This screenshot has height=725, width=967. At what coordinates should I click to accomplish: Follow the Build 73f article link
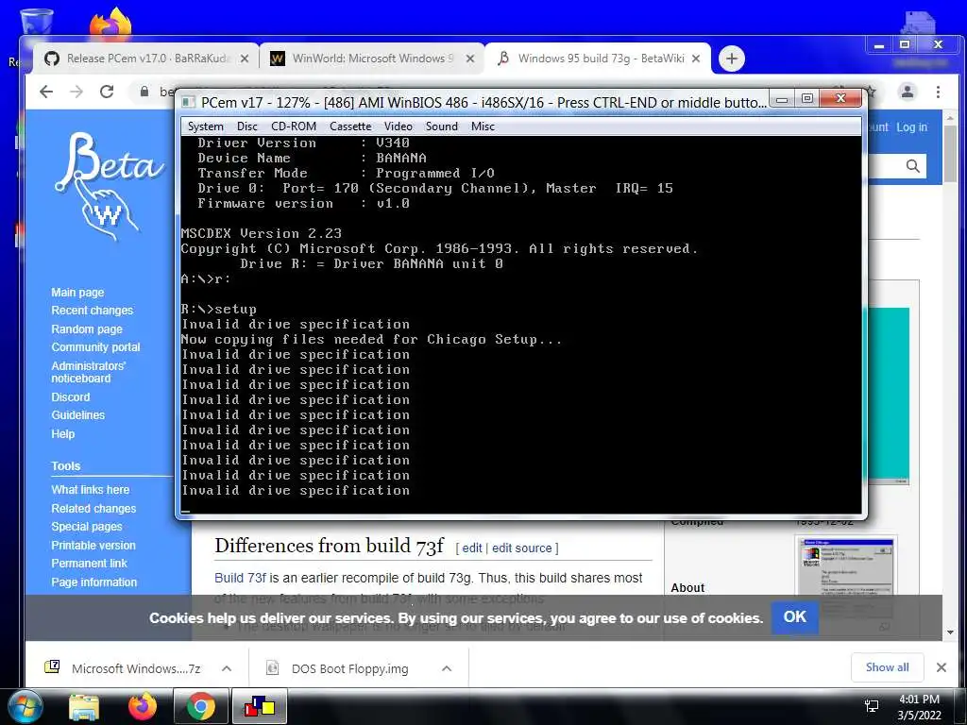[x=240, y=578]
